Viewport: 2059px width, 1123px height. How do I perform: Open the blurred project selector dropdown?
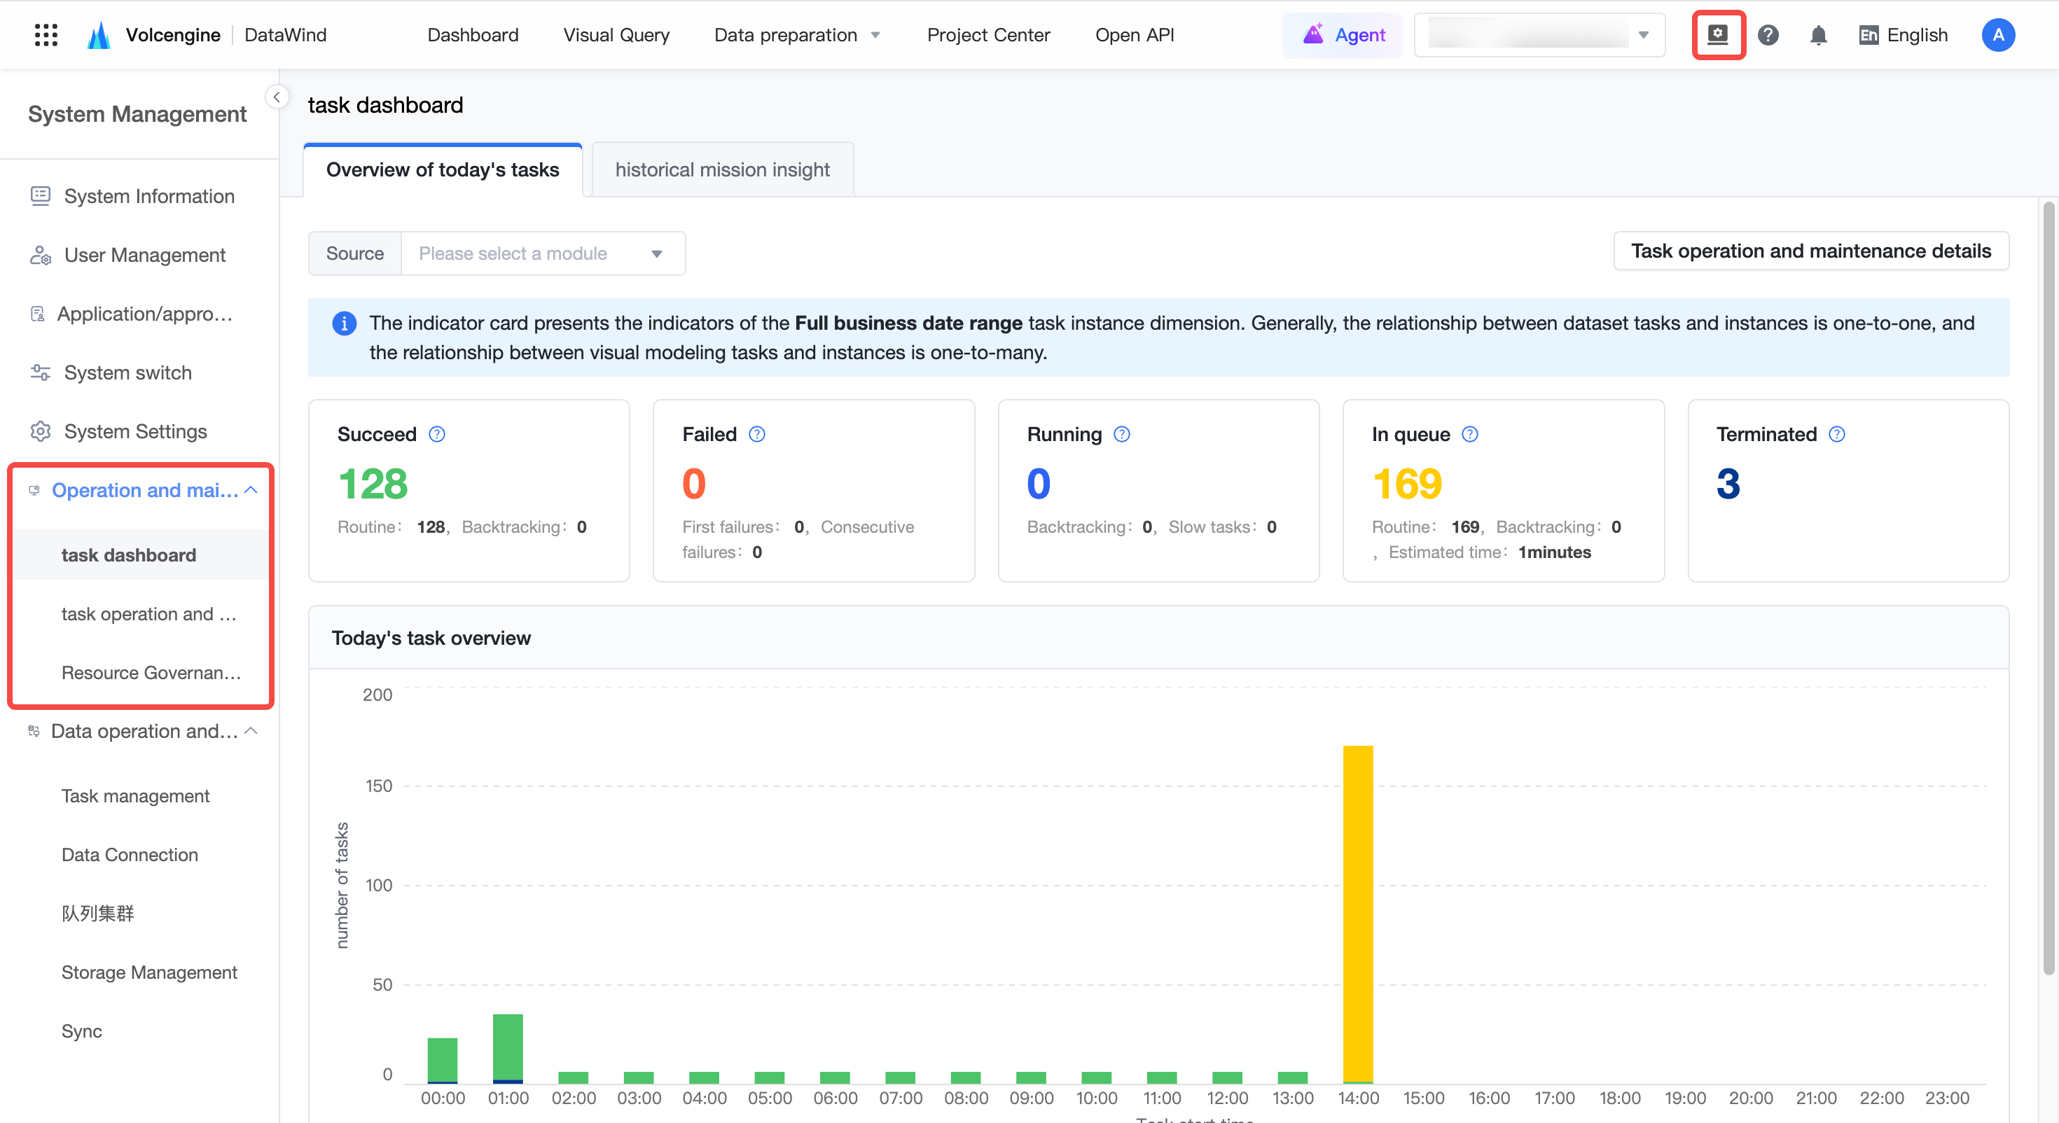pos(1539,35)
